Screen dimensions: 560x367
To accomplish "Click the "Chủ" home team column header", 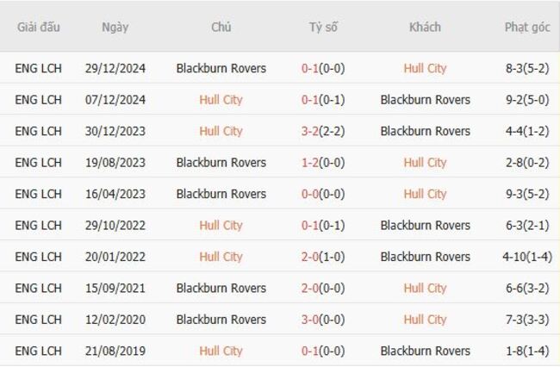I will 221,27.
